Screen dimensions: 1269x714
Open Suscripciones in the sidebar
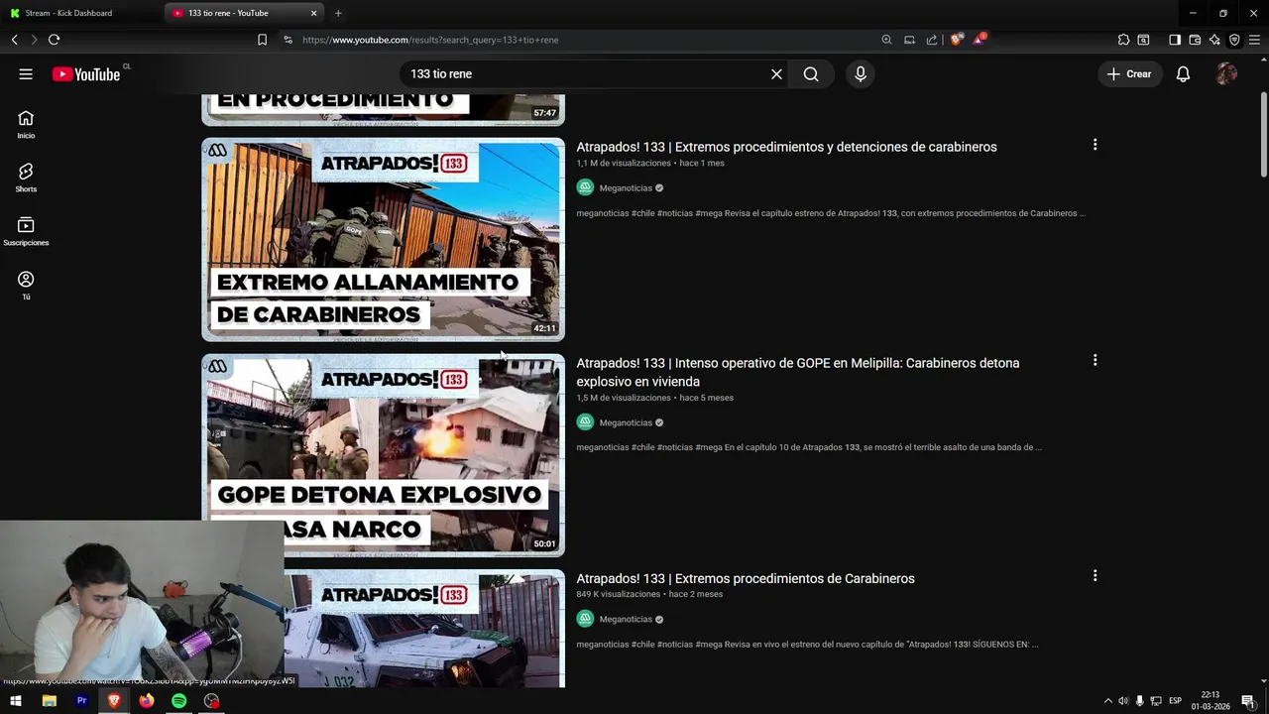(26, 231)
